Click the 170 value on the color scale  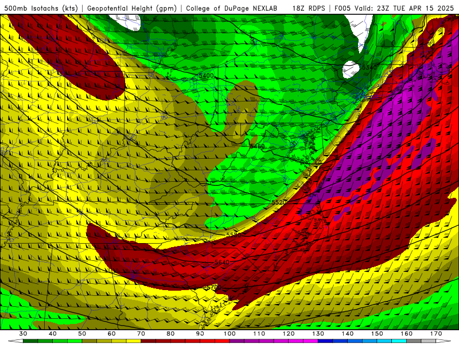tap(436, 334)
